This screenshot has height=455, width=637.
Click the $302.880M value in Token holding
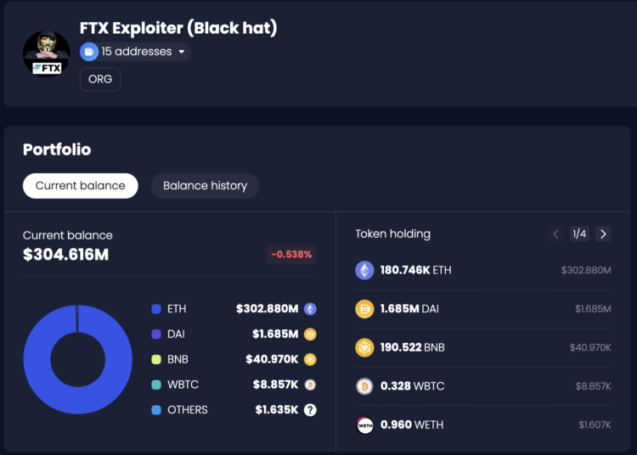click(x=586, y=270)
